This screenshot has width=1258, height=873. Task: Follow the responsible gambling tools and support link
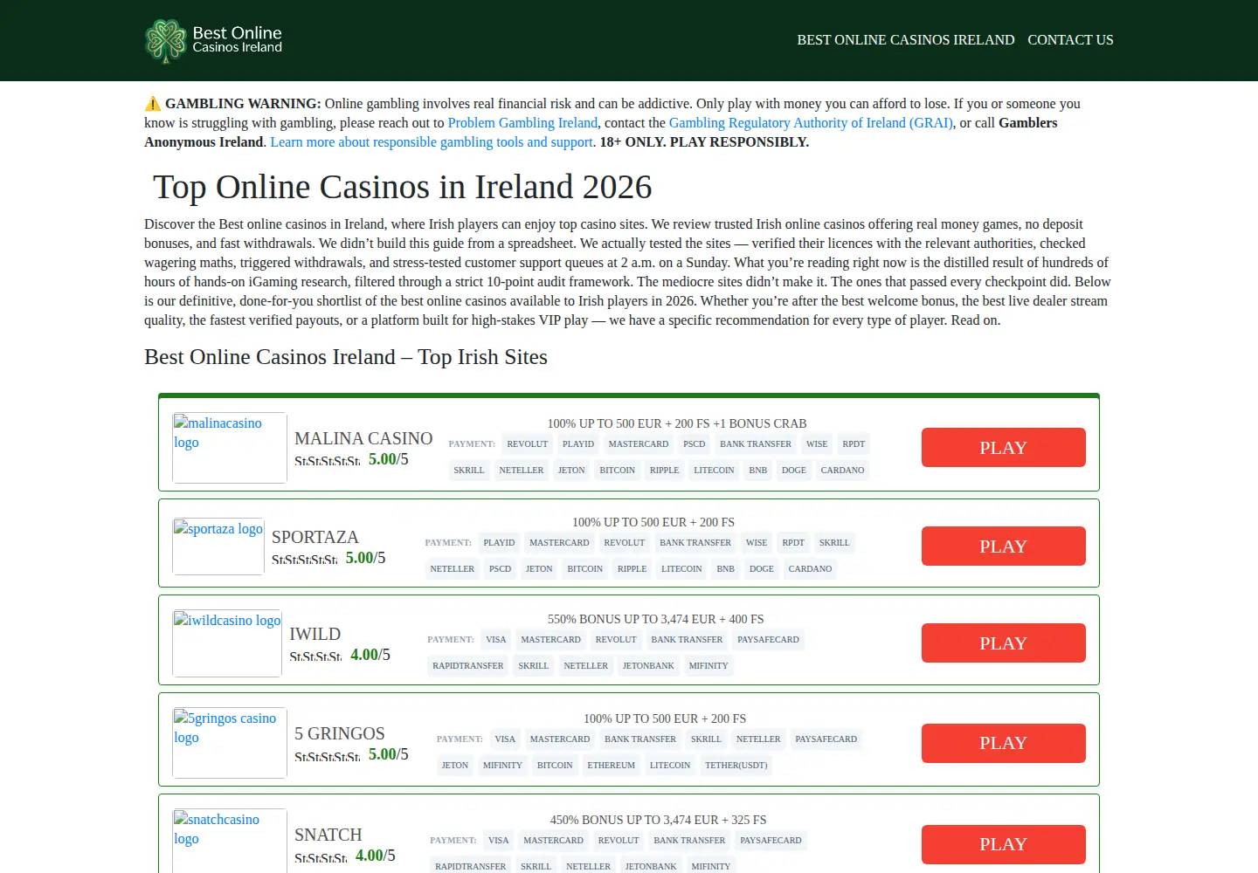point(432,142)
